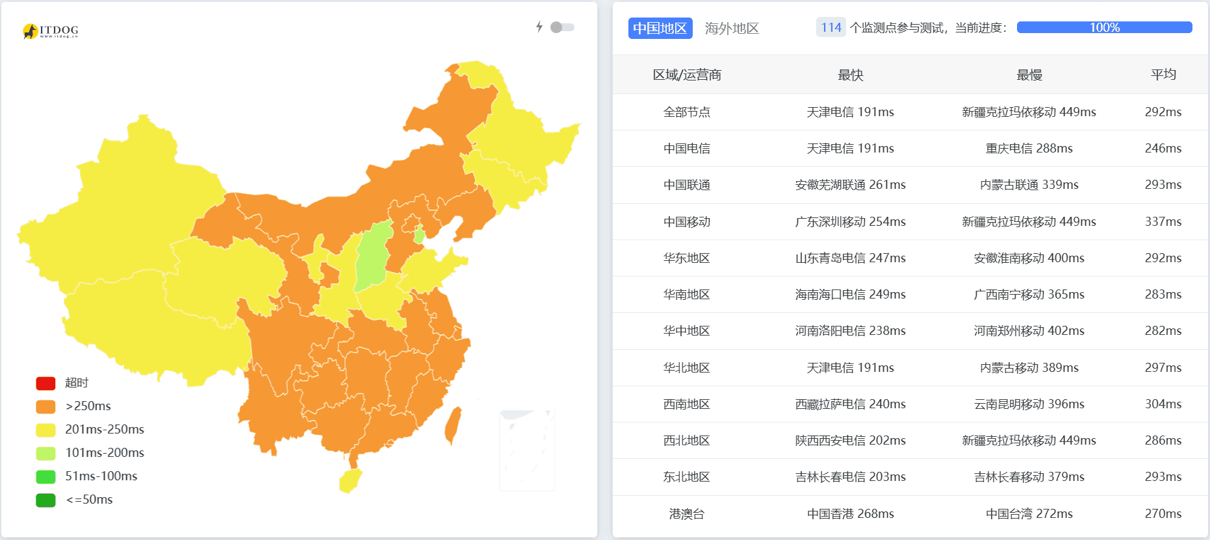The width and height of the screenshot is (1210, 540).
Task: Click 内蒙古移动 389ms cell
Action: tap(1029, 367)
